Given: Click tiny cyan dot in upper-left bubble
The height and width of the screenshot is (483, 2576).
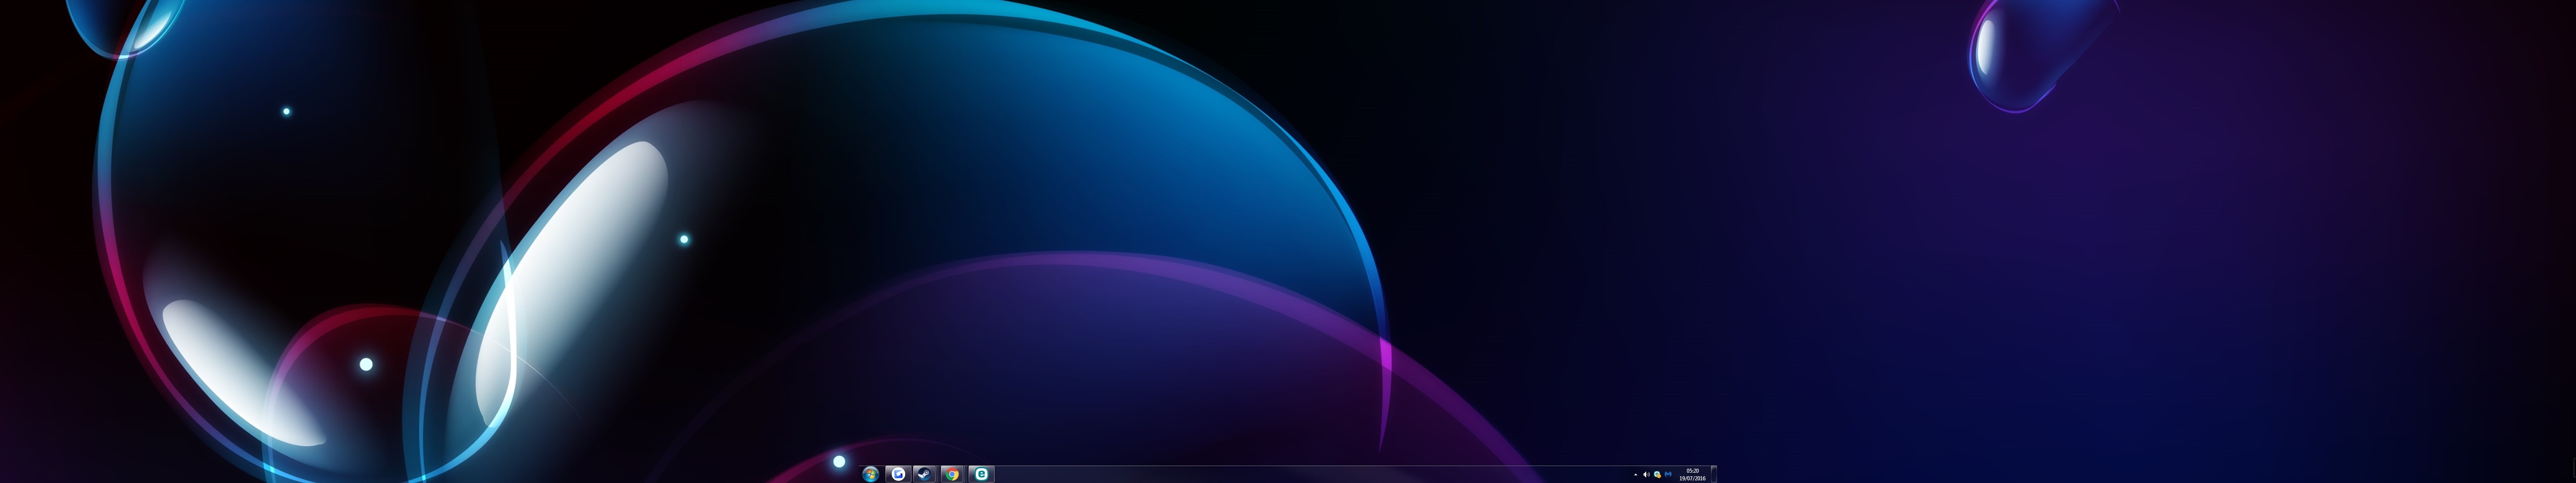Looking at the screenshot, I should coord(286,112).
